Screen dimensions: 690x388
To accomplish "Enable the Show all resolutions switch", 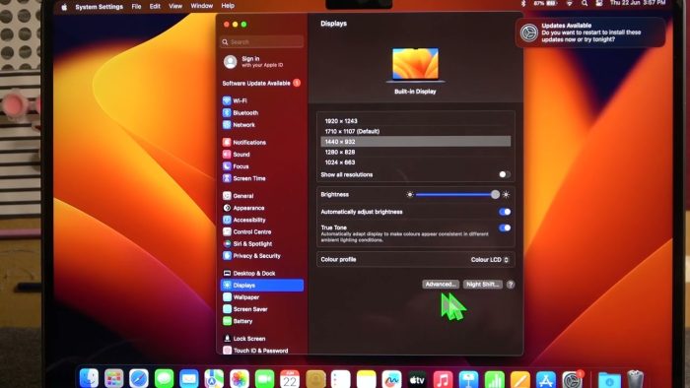I will pyautogui.click(x=505, y=174).
